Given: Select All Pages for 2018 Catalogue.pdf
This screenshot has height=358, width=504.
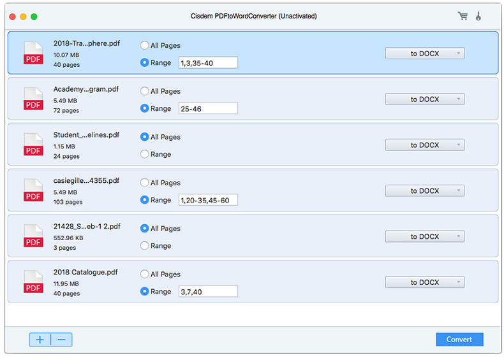Looking at the screenshot, I should (x=145, y=274).
